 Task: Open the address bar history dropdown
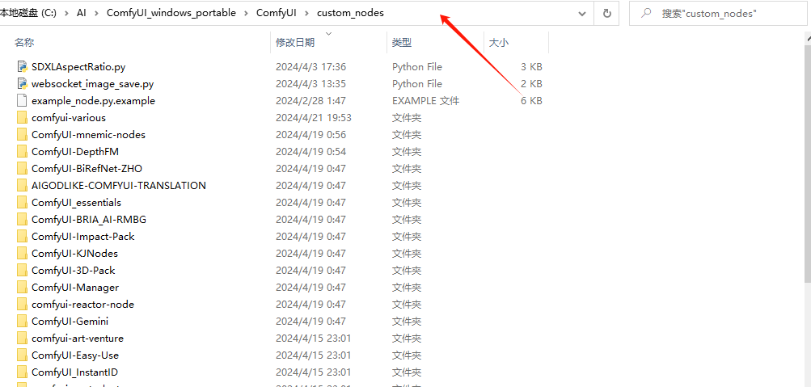[582, 14]
